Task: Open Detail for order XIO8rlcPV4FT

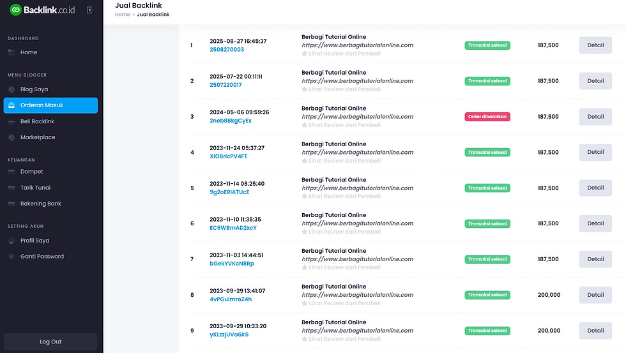Action: pyautogui.click(x=595, y=152)
